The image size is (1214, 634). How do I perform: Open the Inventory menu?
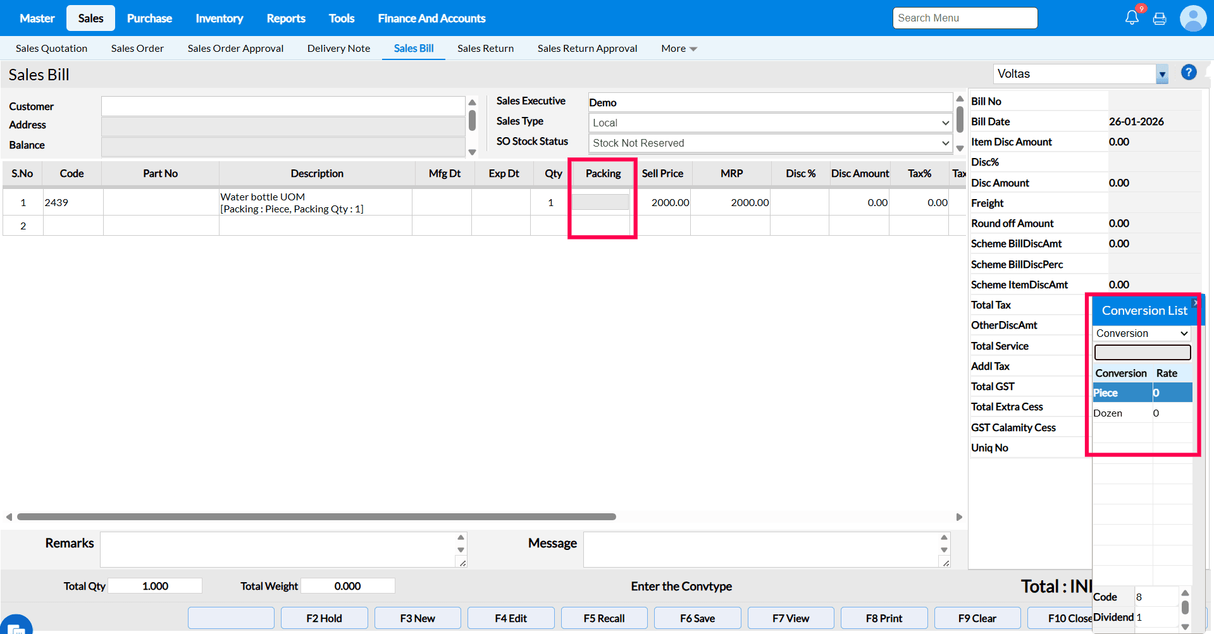pyautogui.click(x=219, y=18)
